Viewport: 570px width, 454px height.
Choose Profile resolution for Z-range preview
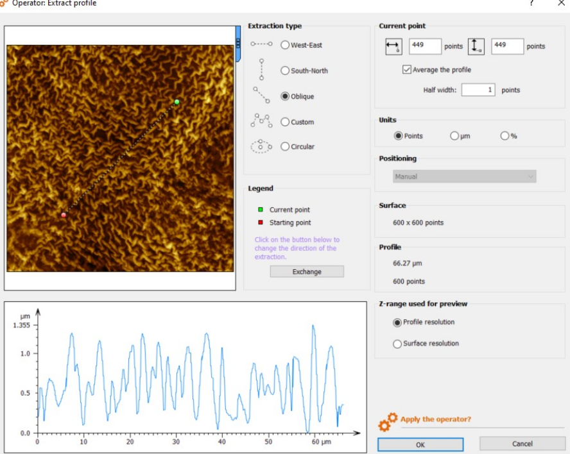[397, 322]
